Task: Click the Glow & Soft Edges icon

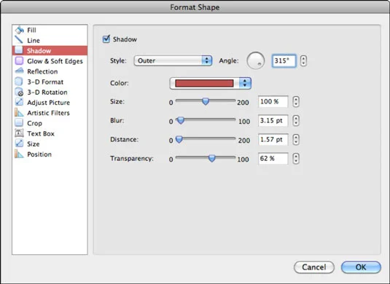Action: [x=19, y=61]
